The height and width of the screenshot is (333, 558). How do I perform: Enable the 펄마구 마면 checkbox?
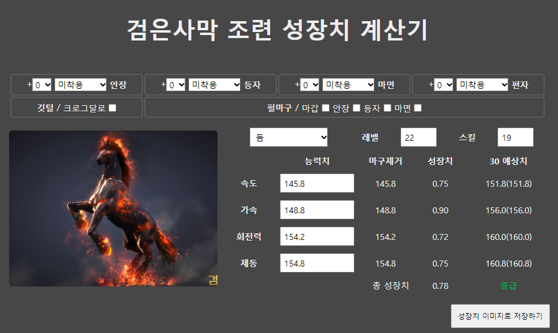tap(418, 108)
